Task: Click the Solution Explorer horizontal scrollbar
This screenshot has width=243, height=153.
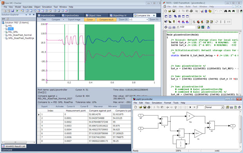Action: pos(18,142)
